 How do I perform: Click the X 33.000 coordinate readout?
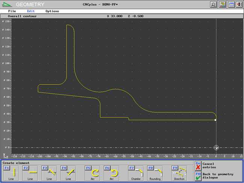115,16
